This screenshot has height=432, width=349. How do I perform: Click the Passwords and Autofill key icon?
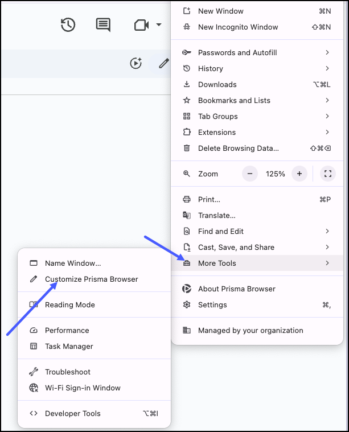coord(187,52)
